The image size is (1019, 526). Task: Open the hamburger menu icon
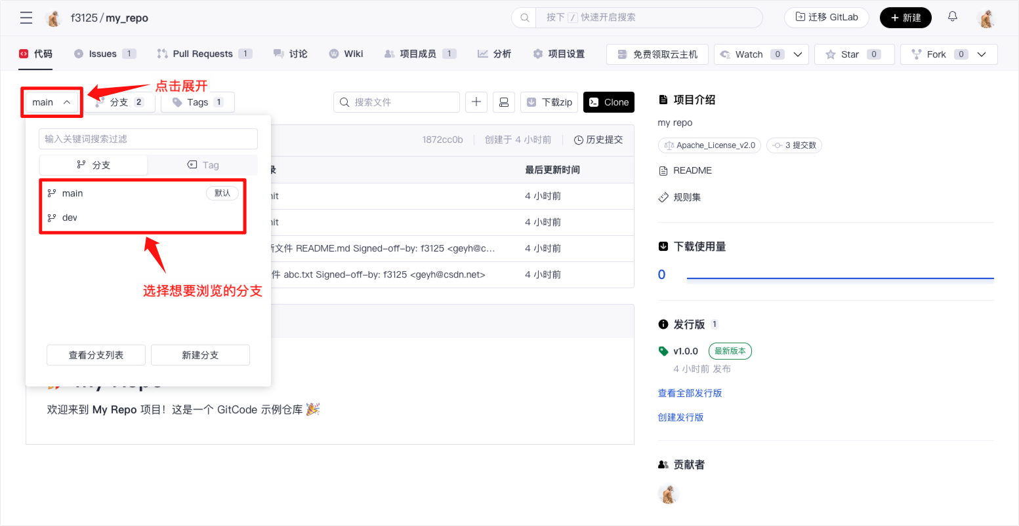pos(26,18)
